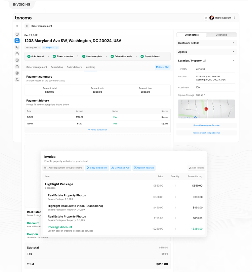
Task: Select the Order details segment
Action: click(192, 35)
